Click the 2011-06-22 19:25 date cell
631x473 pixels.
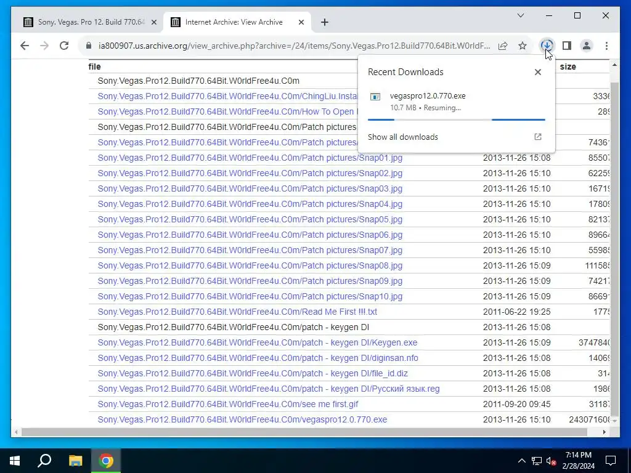point(517,312)
